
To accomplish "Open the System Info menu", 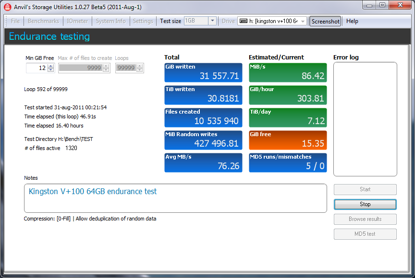I will point(110,21).
